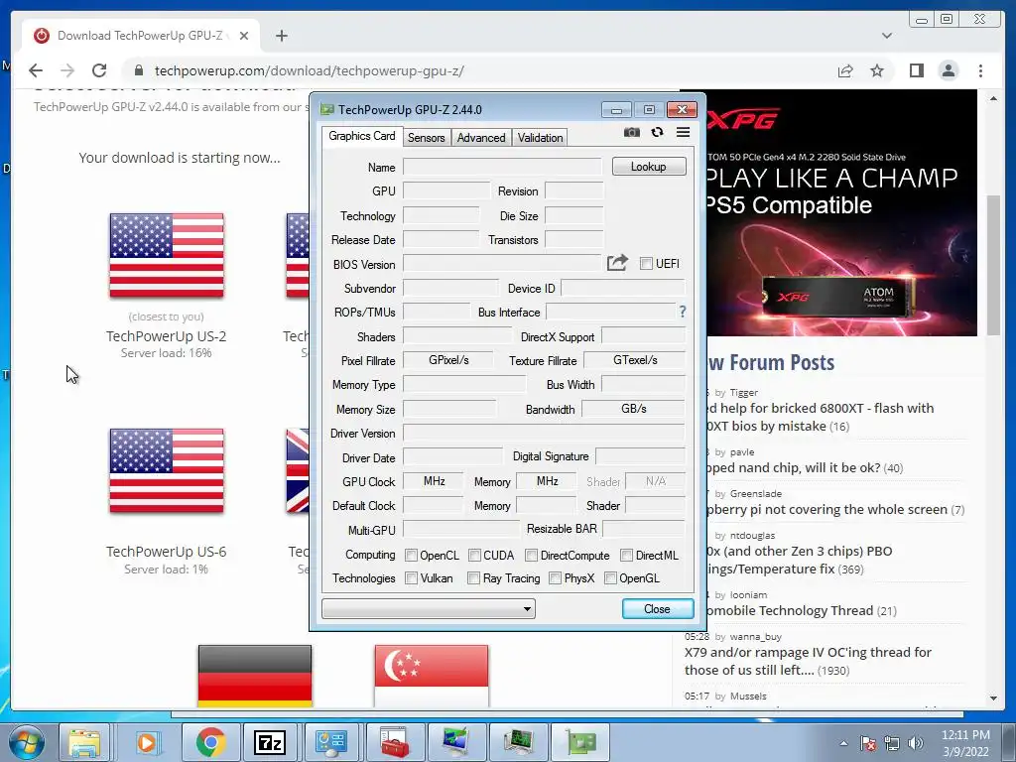The image size is (1016, 762).
Task: Close the Download TechPowerUp GPU-Z tab
Action: 244,36
